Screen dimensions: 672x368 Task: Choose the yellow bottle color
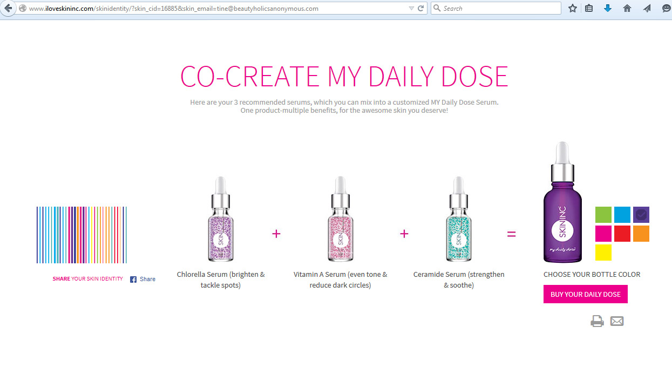point(603,253)
